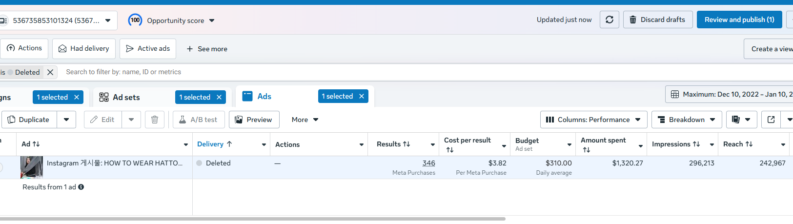Viewport: 793px width, 224px height.
Task: Expand the Duplicate options arrow
Action: [x=66, y=120]
